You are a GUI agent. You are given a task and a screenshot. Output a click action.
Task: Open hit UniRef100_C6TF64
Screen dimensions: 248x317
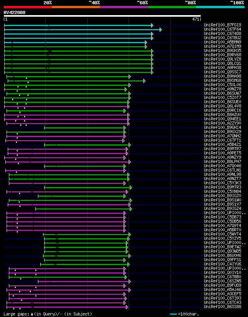pos(222,29)
